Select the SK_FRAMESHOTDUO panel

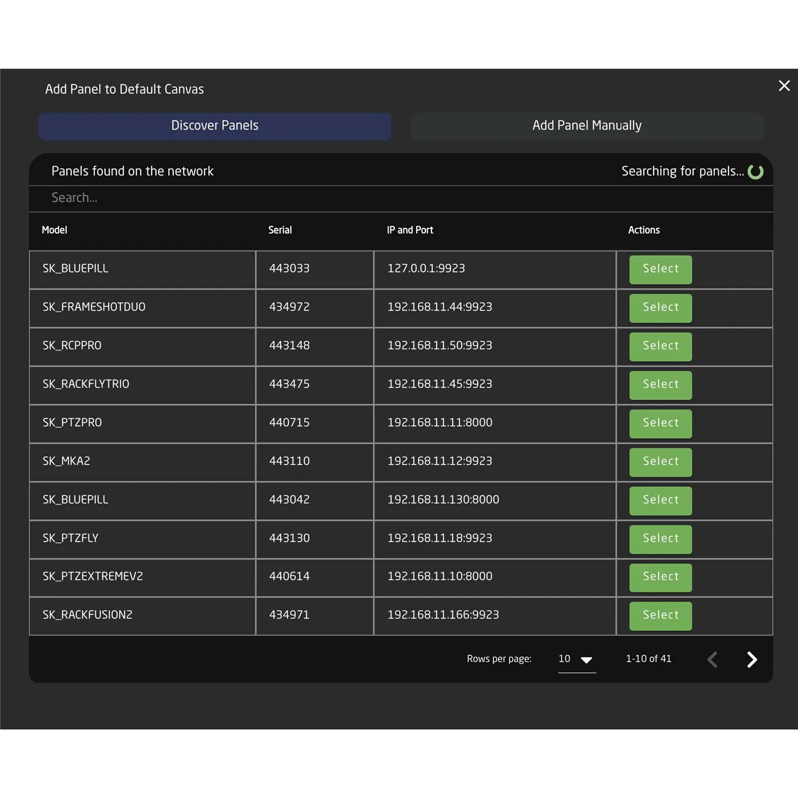click(x=660, y=308)
